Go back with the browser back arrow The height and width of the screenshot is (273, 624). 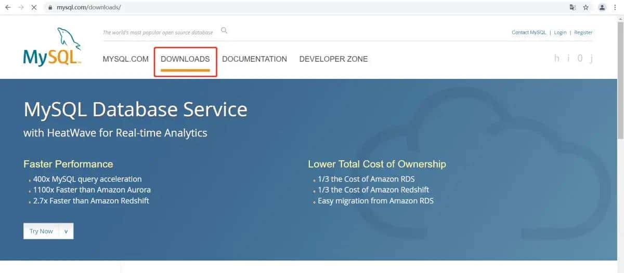(8, 8)
